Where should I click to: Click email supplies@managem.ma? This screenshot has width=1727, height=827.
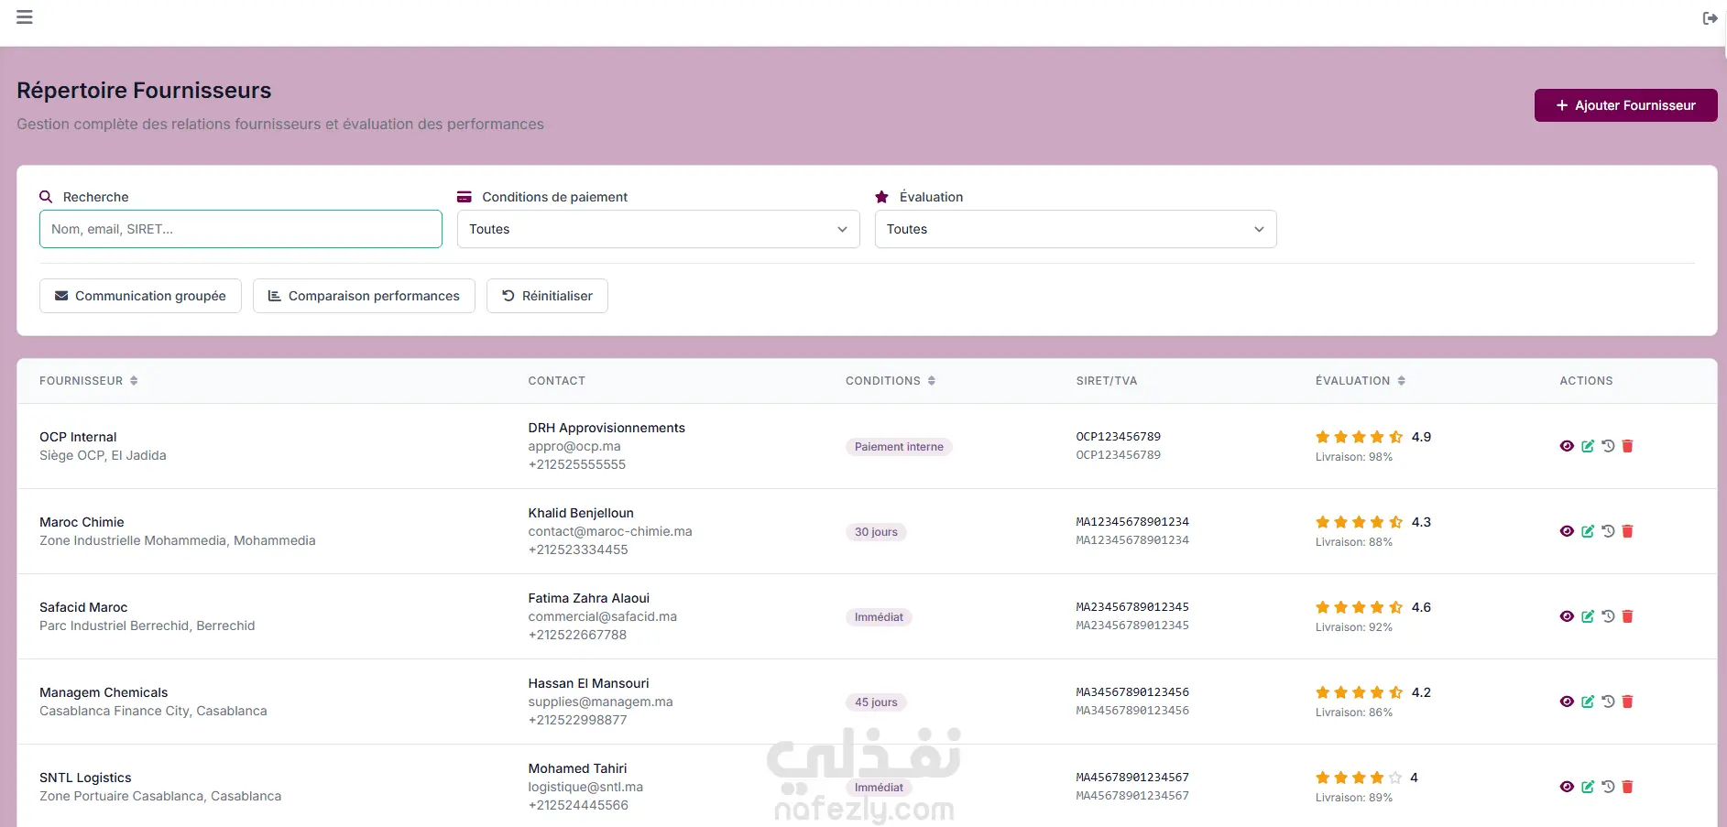(600, 702)
